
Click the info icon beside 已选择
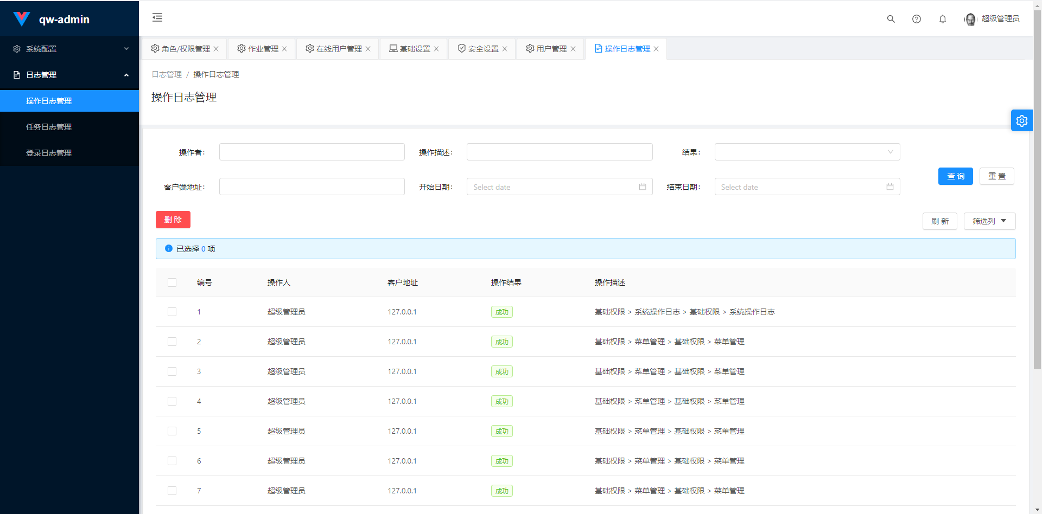(169, 248)
